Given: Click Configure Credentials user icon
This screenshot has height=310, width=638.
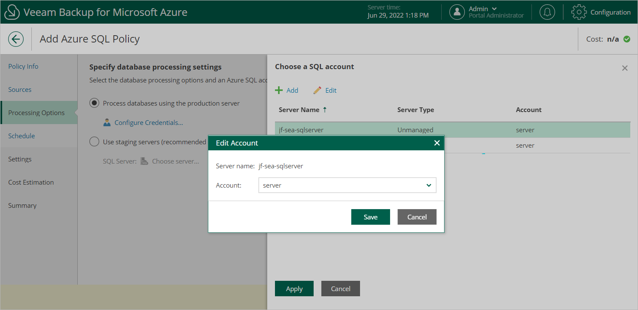Looking at the screenshot, I should [x=107, y=123].
